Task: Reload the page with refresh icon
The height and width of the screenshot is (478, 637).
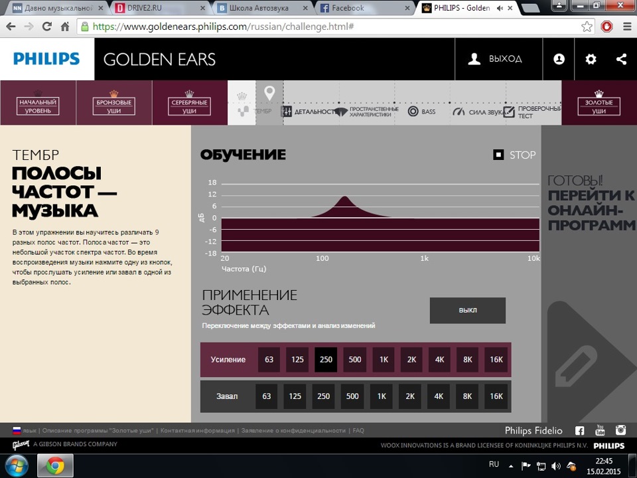Action: 47,27
